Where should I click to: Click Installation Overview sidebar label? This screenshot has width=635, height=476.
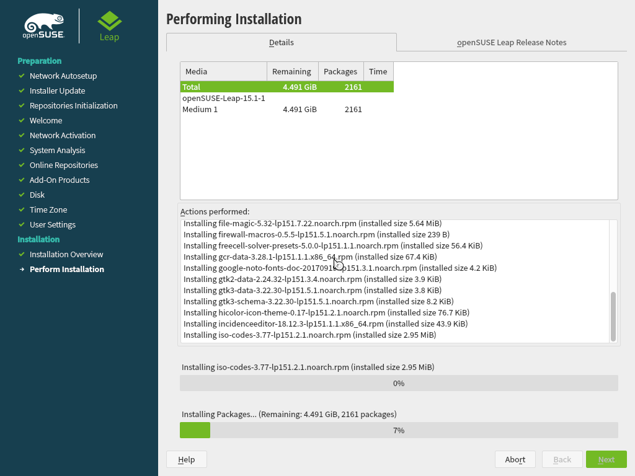(66, 254)
